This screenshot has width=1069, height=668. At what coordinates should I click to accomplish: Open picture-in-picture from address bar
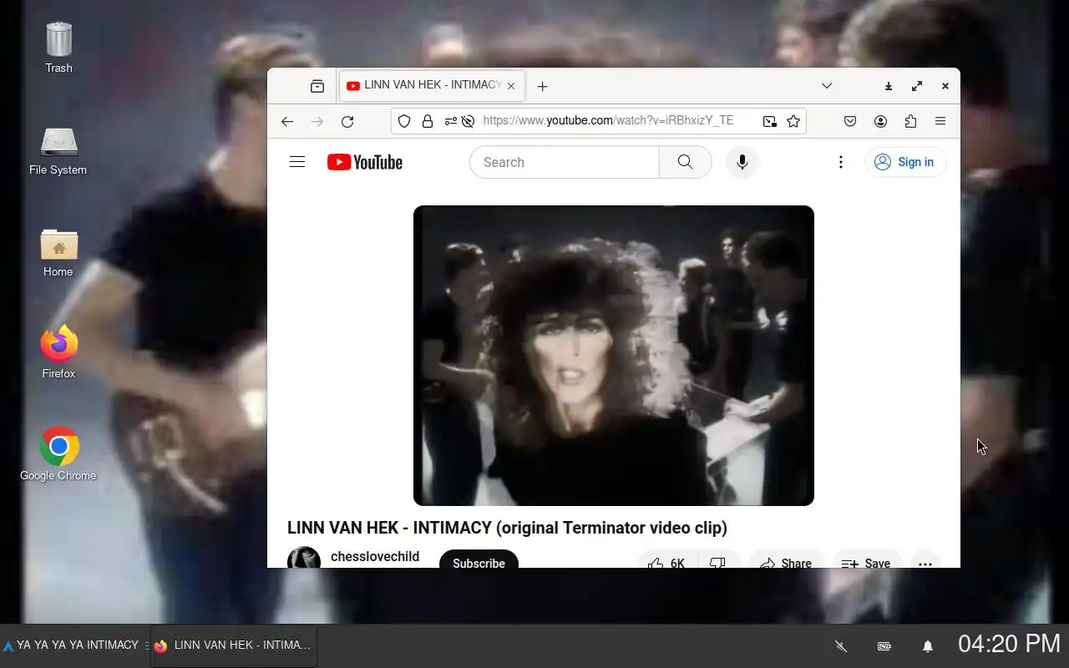[769, 121]
